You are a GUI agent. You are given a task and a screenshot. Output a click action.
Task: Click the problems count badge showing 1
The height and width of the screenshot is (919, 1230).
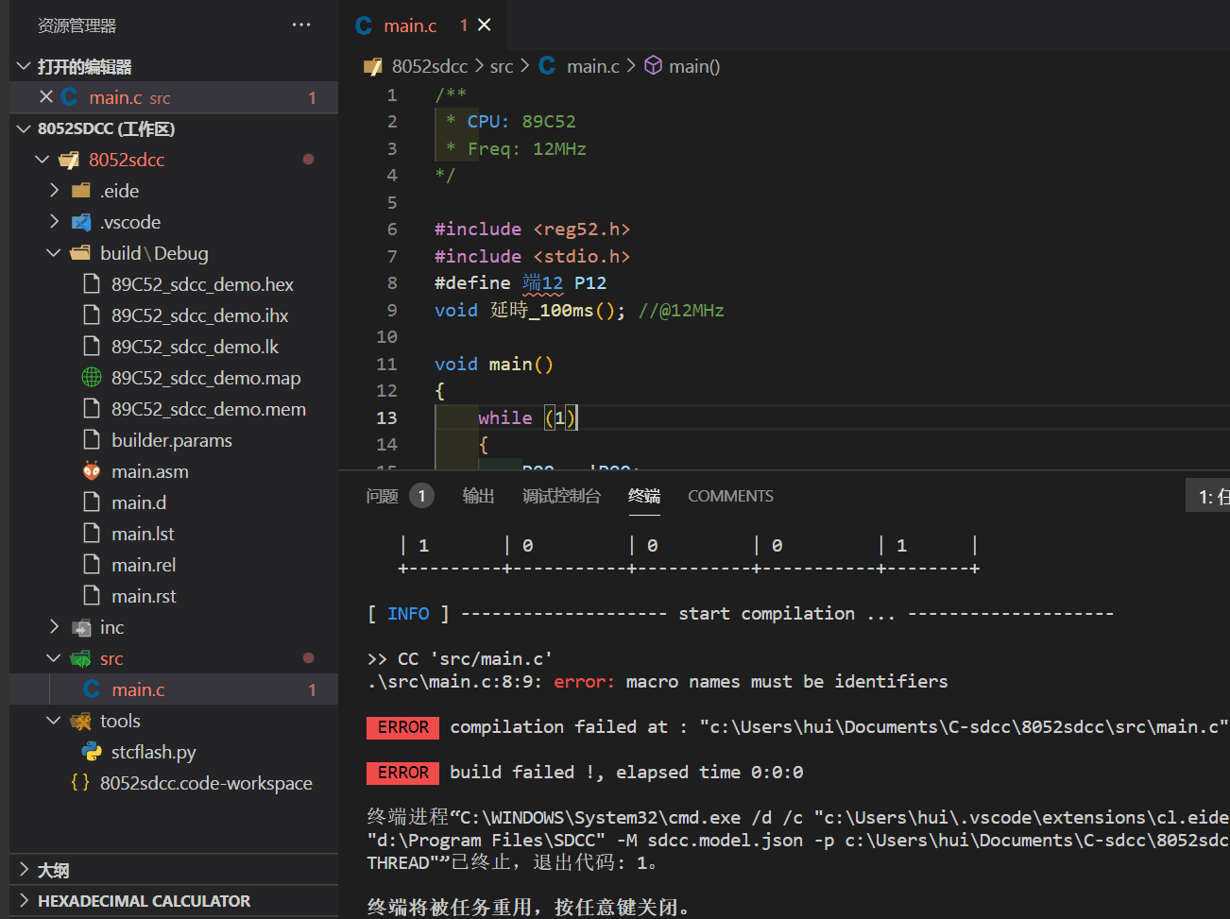click(421, 496)
